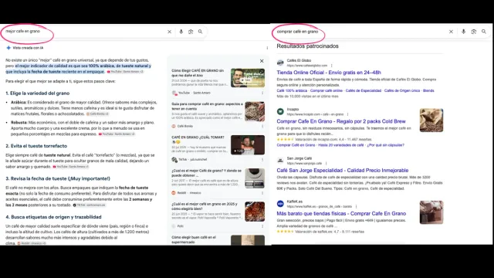Open the ad options for Cafés El Globo
Screen dimensions: 494x278
pyautogui.click(x=331, y=66)
